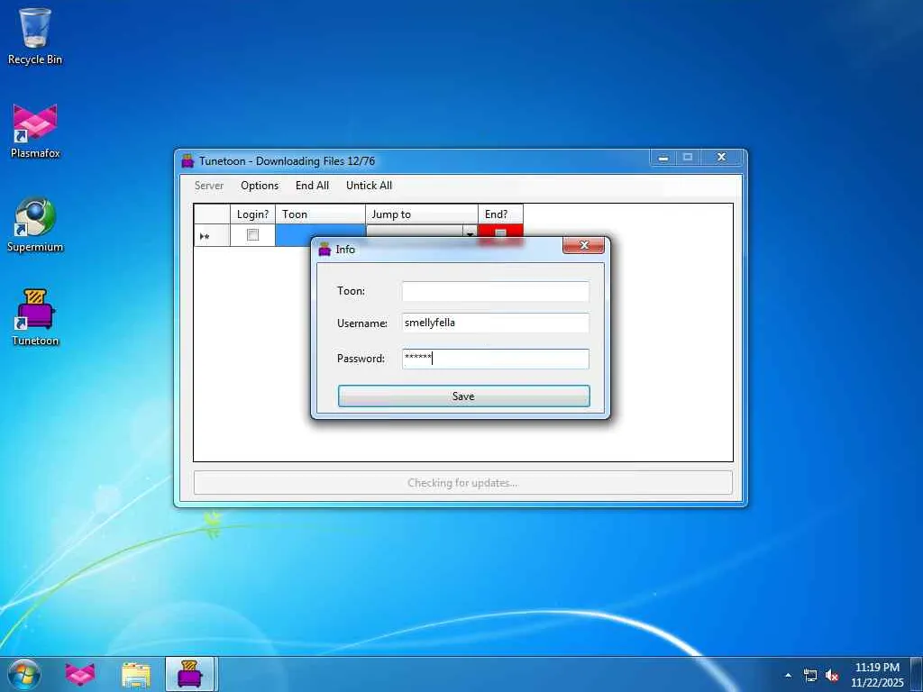Screen dimensions: 923x692
Task: Show hidden system tray icons
Action: (x=788, y=675)
